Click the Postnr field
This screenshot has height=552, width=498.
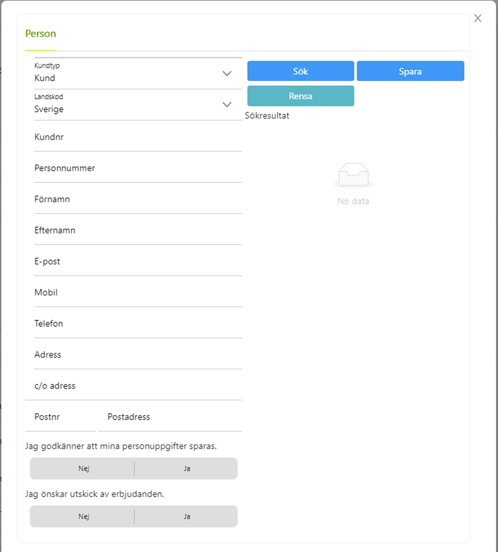click(x=61, y=417)
